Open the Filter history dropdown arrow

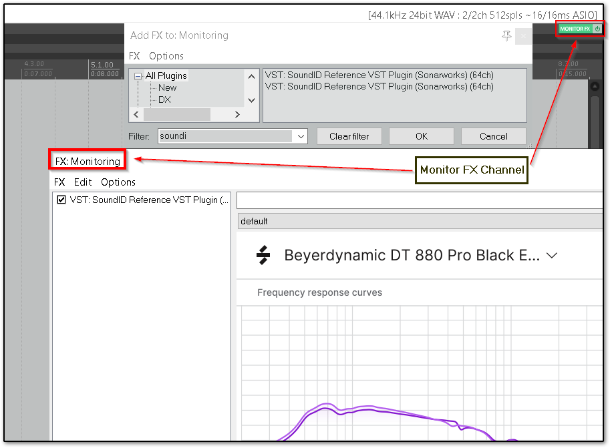click(x=301, y=136)
